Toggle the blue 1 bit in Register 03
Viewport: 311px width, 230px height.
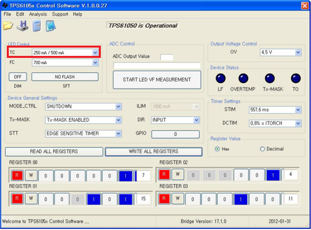click(240, 199)
